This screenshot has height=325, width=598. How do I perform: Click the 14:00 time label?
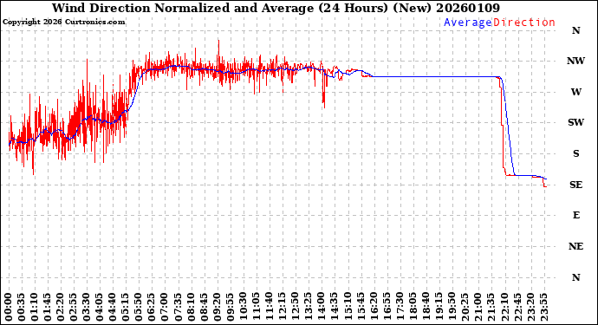pyautogui.click(x=322, y=308)
